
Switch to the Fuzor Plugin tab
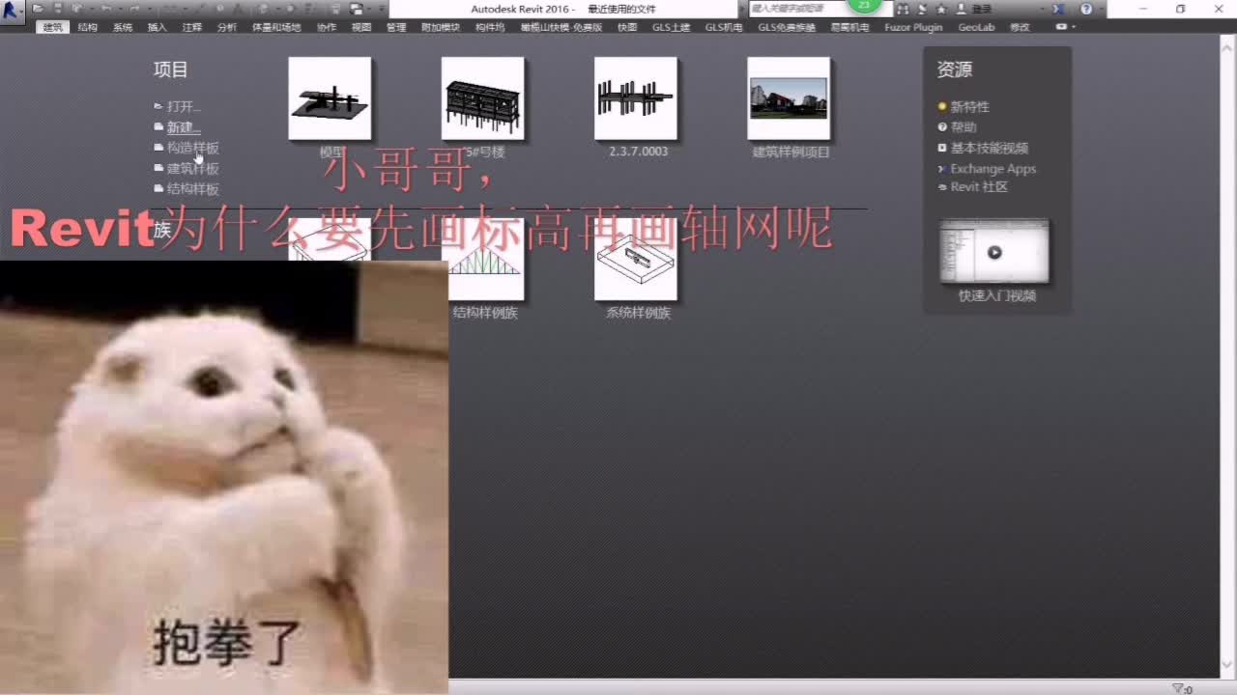click(913, 27)
